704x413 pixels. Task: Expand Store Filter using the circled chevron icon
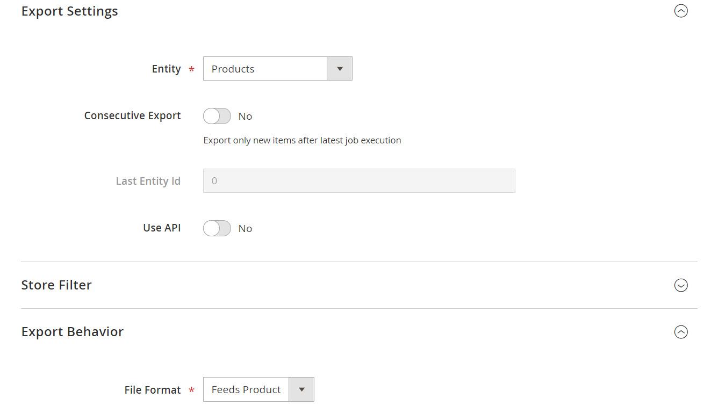[x=681, y=285]
